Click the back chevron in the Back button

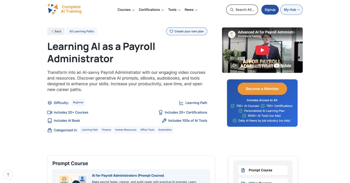(x=52, y=31)
